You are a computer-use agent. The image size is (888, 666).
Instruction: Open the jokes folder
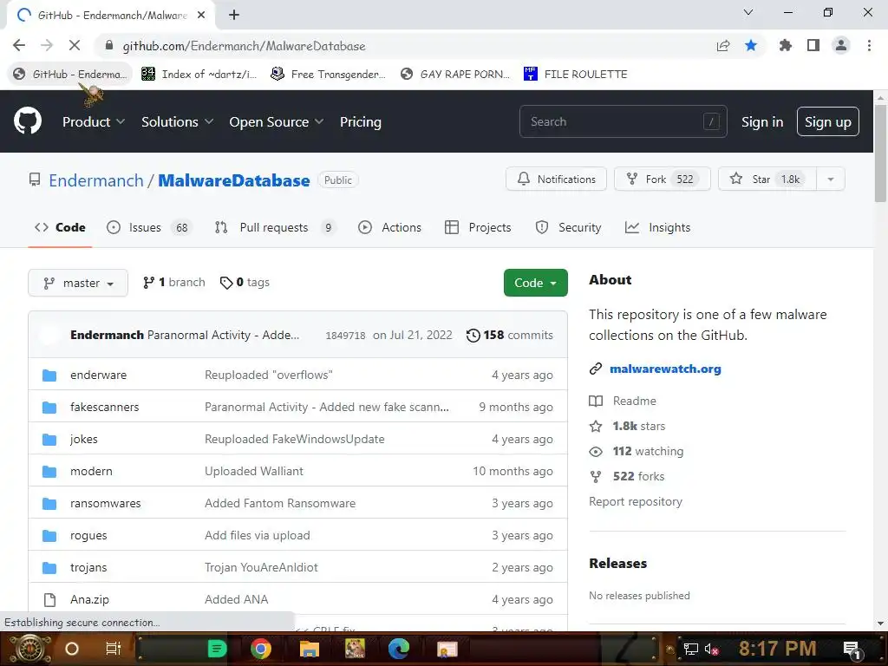point(84,439)
